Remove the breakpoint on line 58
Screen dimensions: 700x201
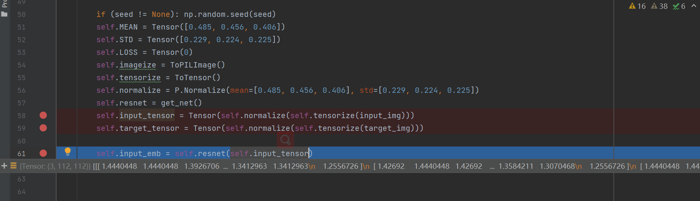(x=43, y=115)
